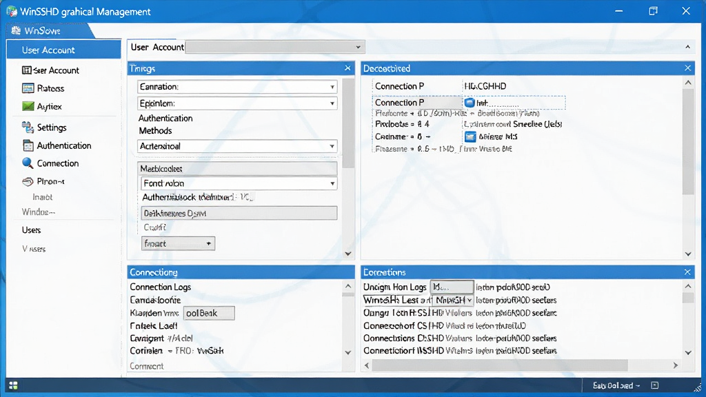The width and height of the screenshot is (706, 397).
Task: Open the Settings sidebar icon
Action: point(28,128)
